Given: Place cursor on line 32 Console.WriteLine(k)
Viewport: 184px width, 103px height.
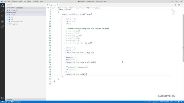Looking at the screenshot, I should coord(76,74).
